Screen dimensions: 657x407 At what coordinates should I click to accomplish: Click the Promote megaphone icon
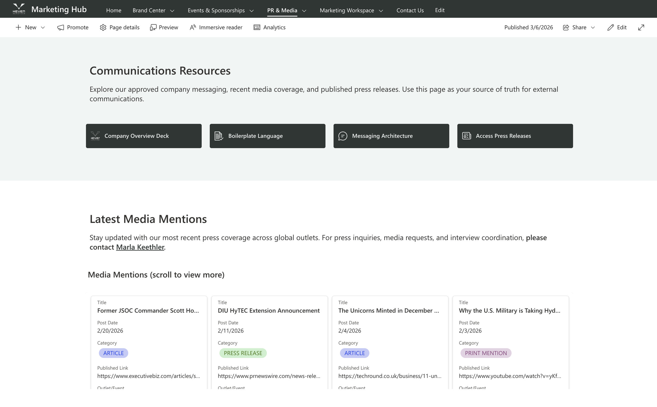[x=60, y=27]
